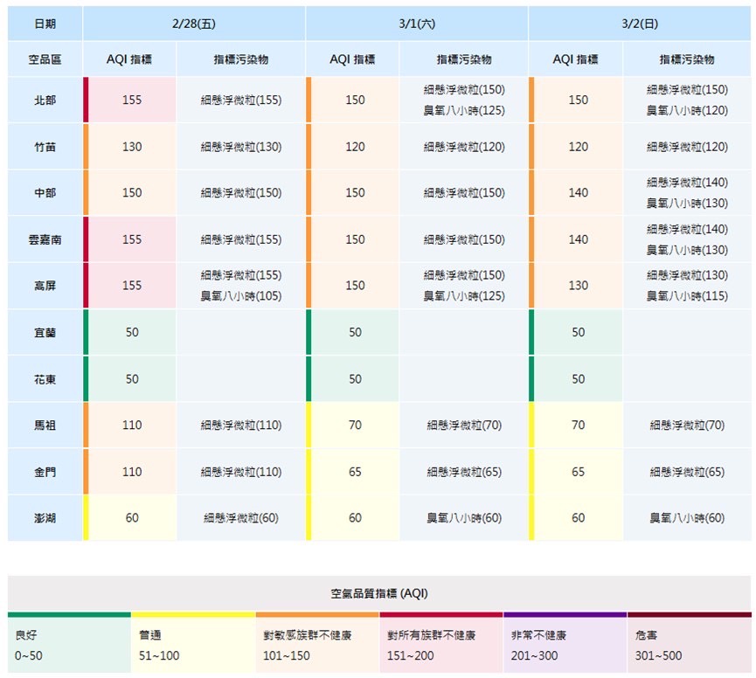Click 澎湖 臭氧八小時(60) on 3/1
Viewport: 756px width, 678px height.
tap(464, 518)
